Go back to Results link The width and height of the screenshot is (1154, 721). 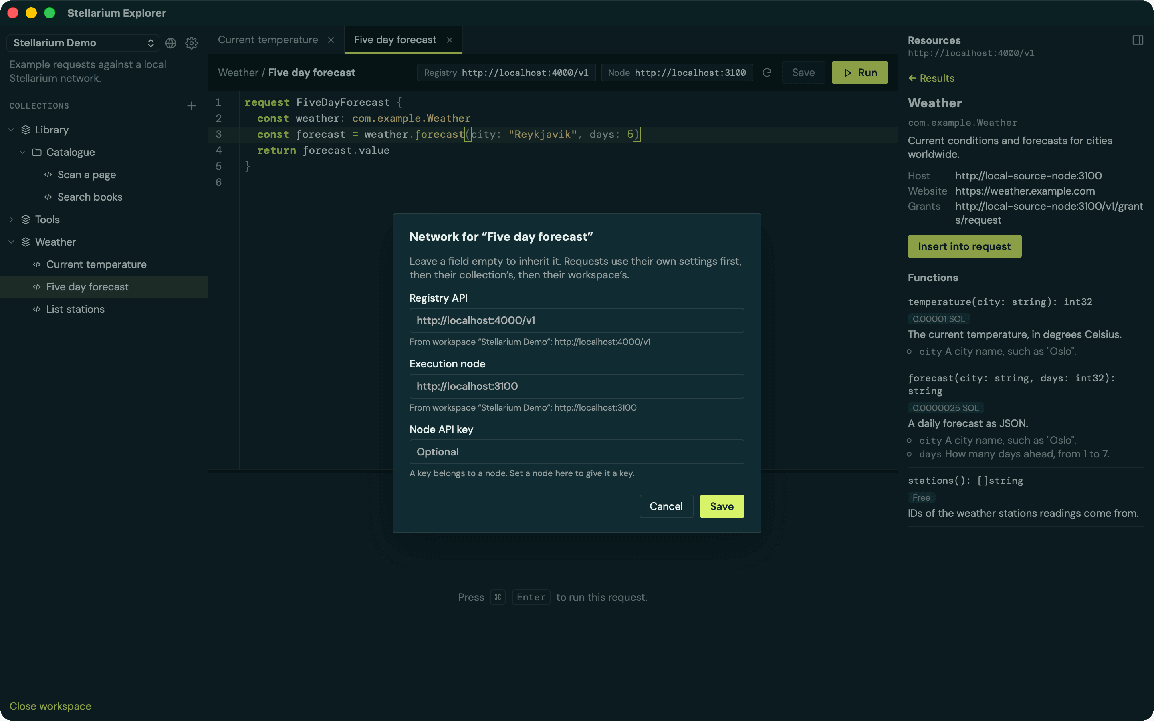(x=931, y=78)
